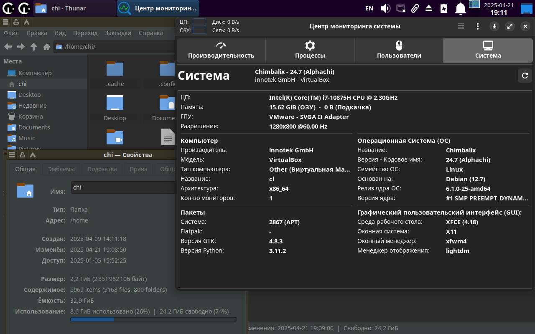This screenshot has width=535, height=334.
Task: Click the disk usage progress bar
Action: (153, 319)
